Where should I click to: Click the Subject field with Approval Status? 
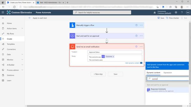115,52
